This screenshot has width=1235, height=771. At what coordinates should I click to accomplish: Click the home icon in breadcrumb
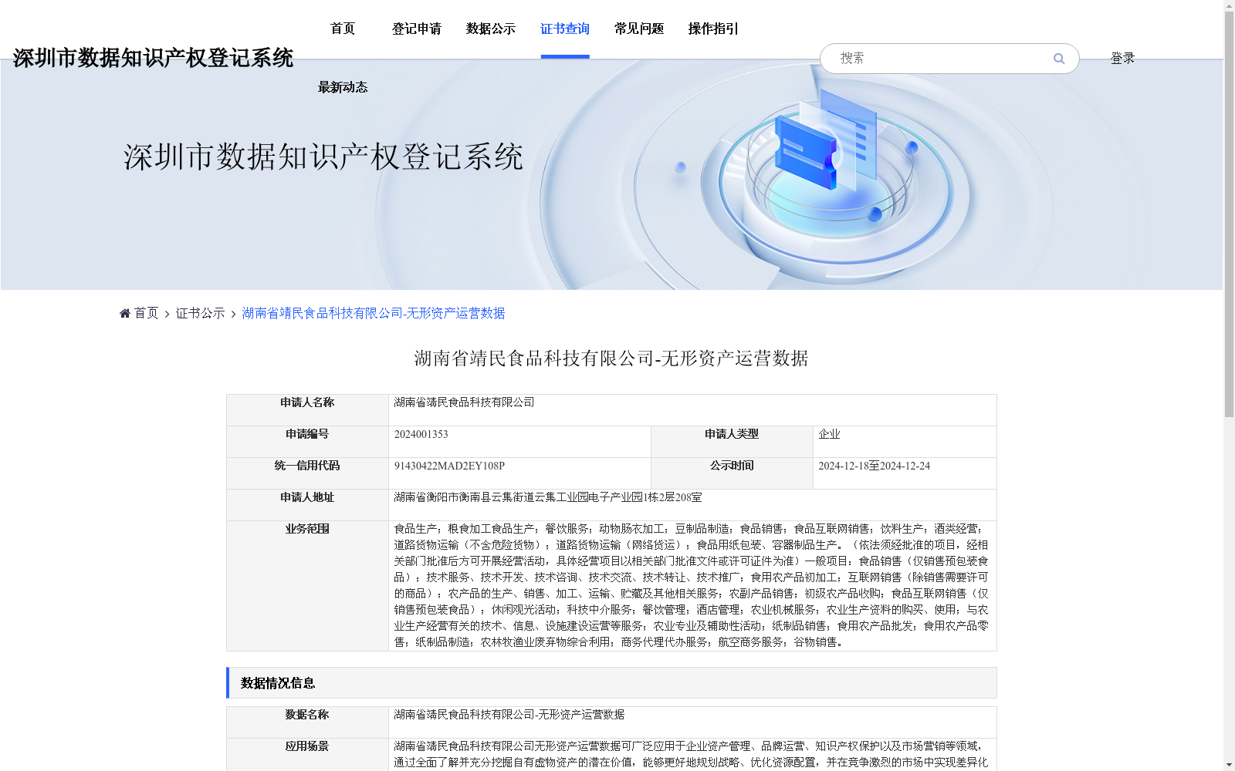[125, 313]
